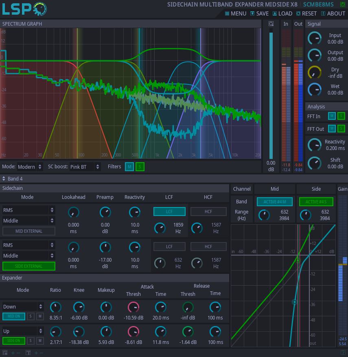Toggle FFT In Side channel
This screenshot has height=357, width=348.
[x=341, y=116]
